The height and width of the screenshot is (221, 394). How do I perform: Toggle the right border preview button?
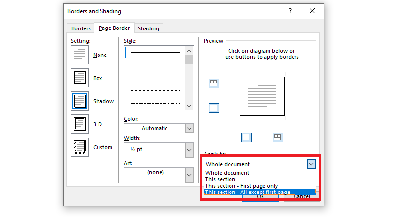coord(278,137)
